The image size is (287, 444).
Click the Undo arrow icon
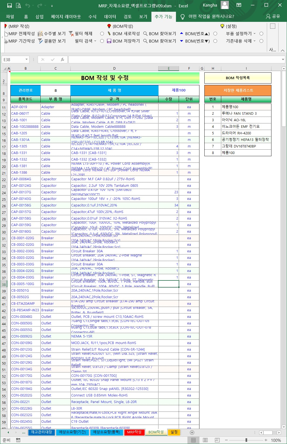(x=27, y=5)
